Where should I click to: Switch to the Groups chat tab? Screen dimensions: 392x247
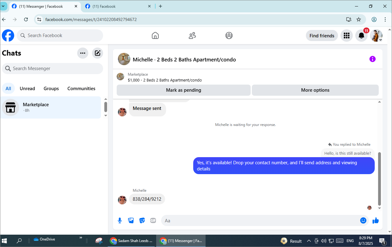[x=51, y=89]
